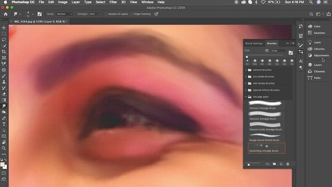
Task: Open the Filter menu
Action: (113, 2)
